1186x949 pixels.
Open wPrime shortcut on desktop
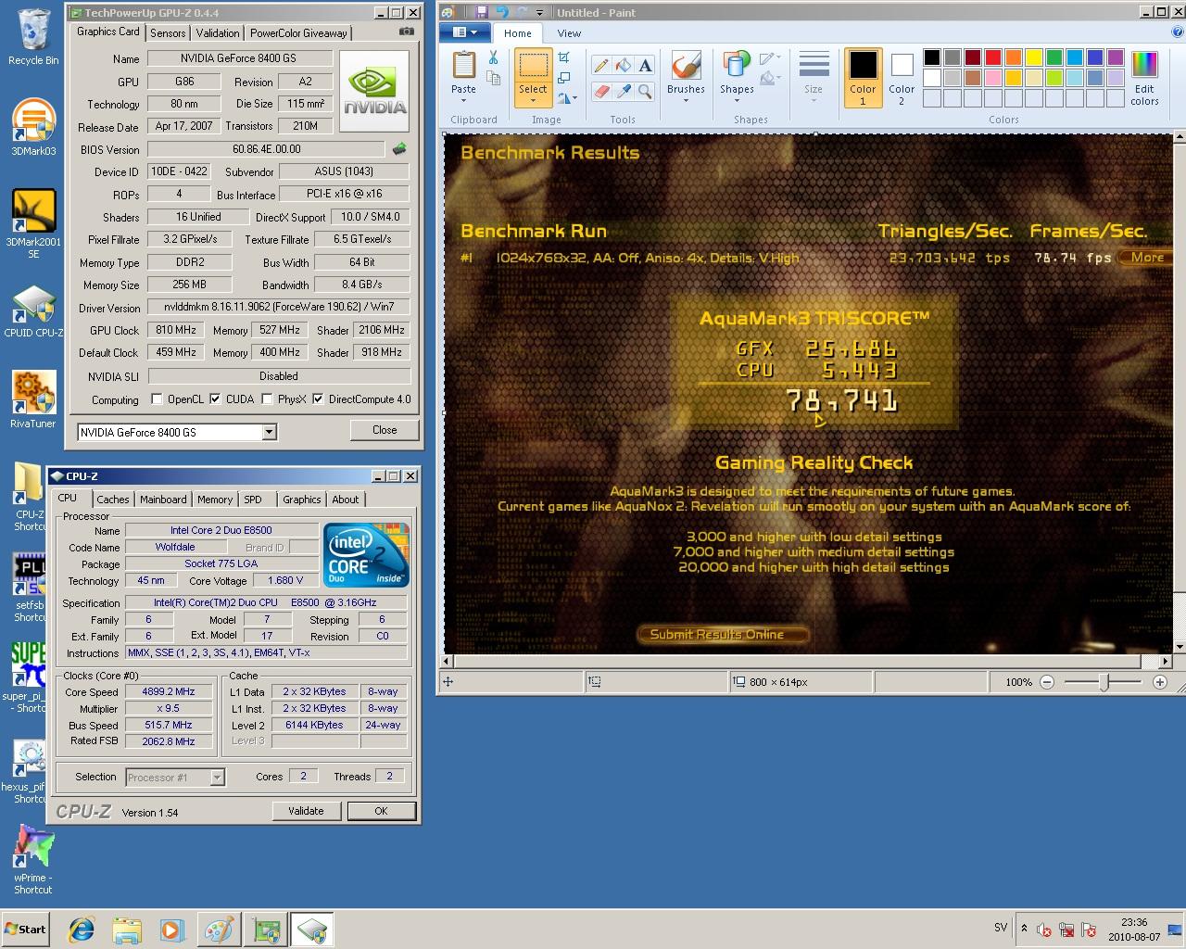33,857
